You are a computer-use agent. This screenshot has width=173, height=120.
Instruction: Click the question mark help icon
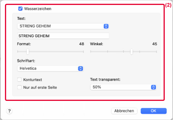(x=9, y=111)
